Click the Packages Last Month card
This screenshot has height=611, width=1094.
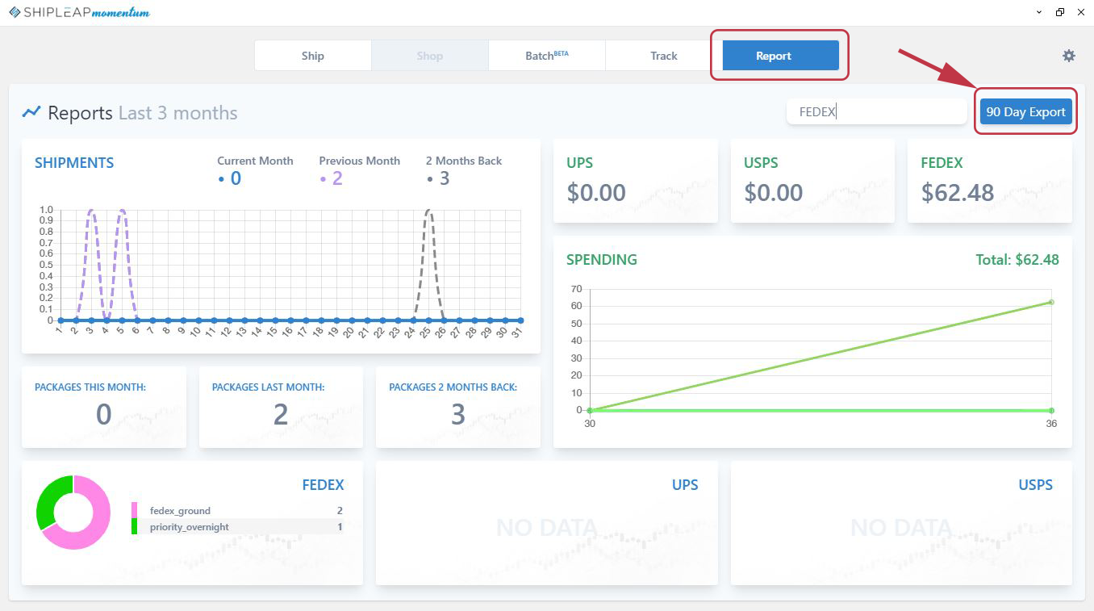[281, 408]
